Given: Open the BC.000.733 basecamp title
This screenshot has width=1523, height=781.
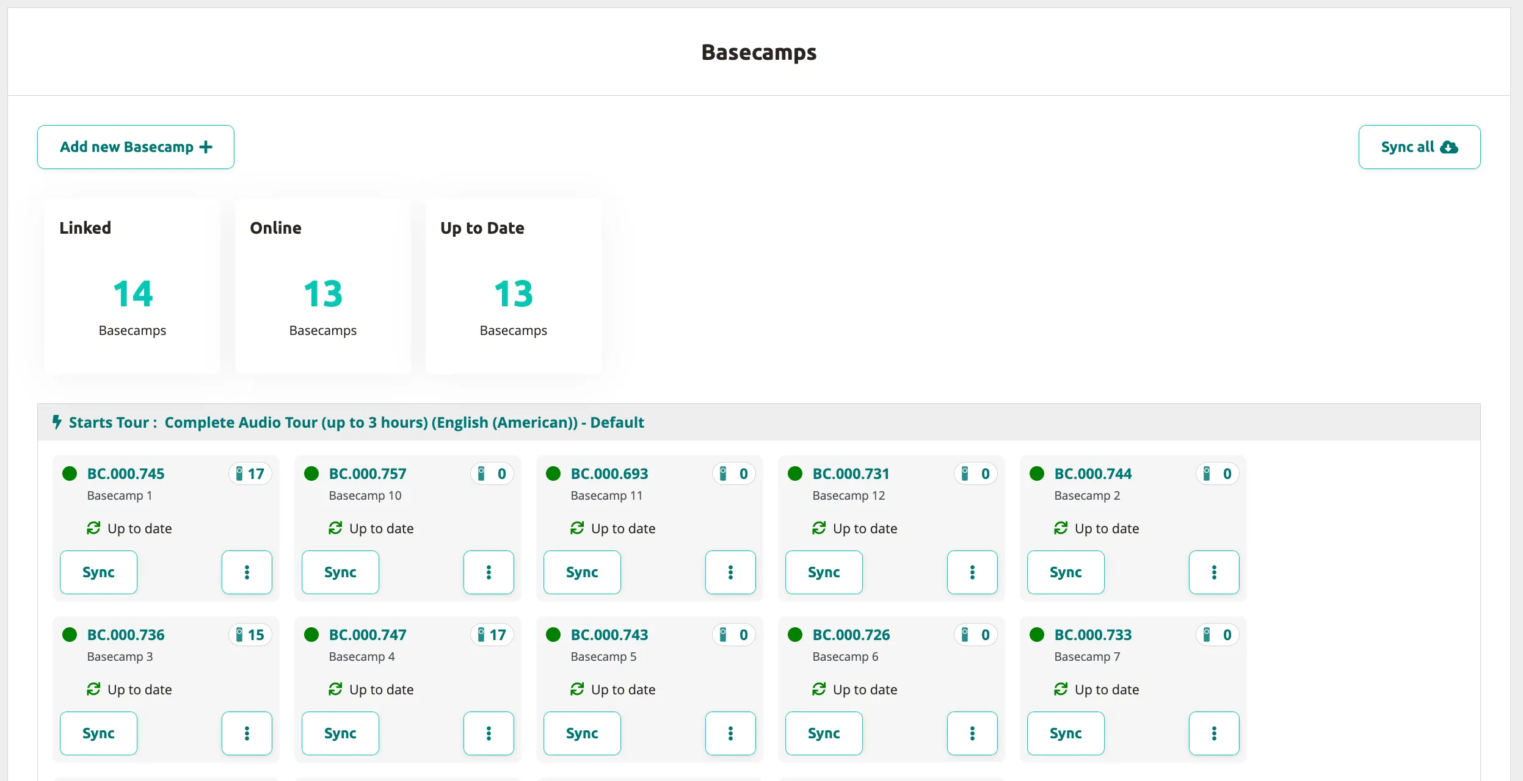Looking at the screenshot, I should point(1093,635).
